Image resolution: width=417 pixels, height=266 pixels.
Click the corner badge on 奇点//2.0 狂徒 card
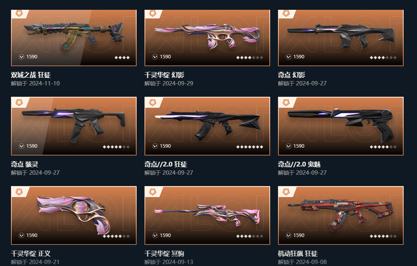click(153, 103)
